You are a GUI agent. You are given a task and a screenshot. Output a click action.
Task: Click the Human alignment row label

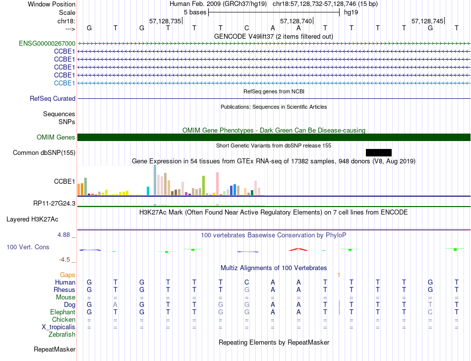coord(65,282)
